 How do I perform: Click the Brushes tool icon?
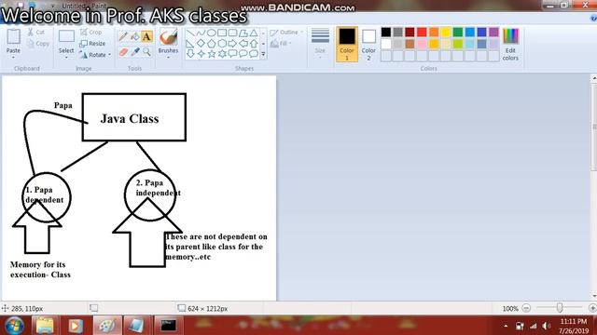(x=168, y=37)
